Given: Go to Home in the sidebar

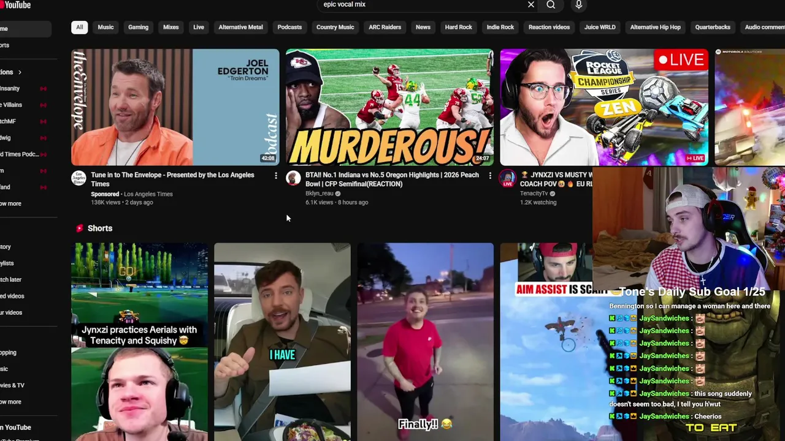Looking at the screenshot, I should (25, 29).
